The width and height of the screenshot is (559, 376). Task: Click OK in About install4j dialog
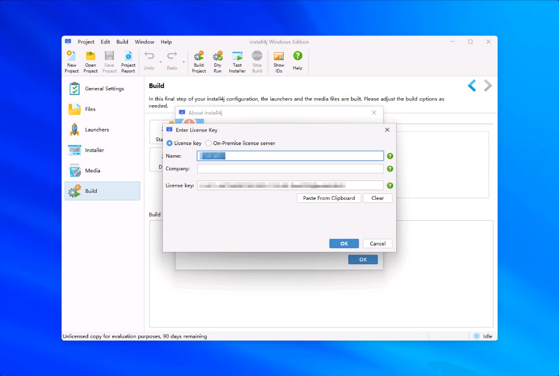click(363, 260)
